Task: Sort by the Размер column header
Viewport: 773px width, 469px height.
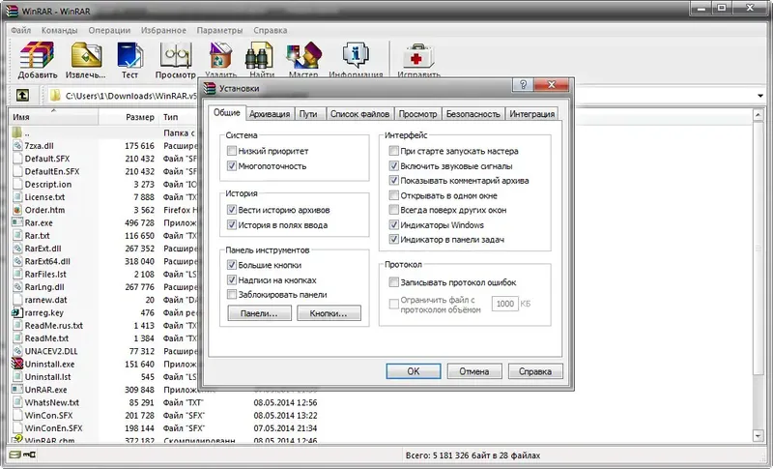Action: [129, 117]
